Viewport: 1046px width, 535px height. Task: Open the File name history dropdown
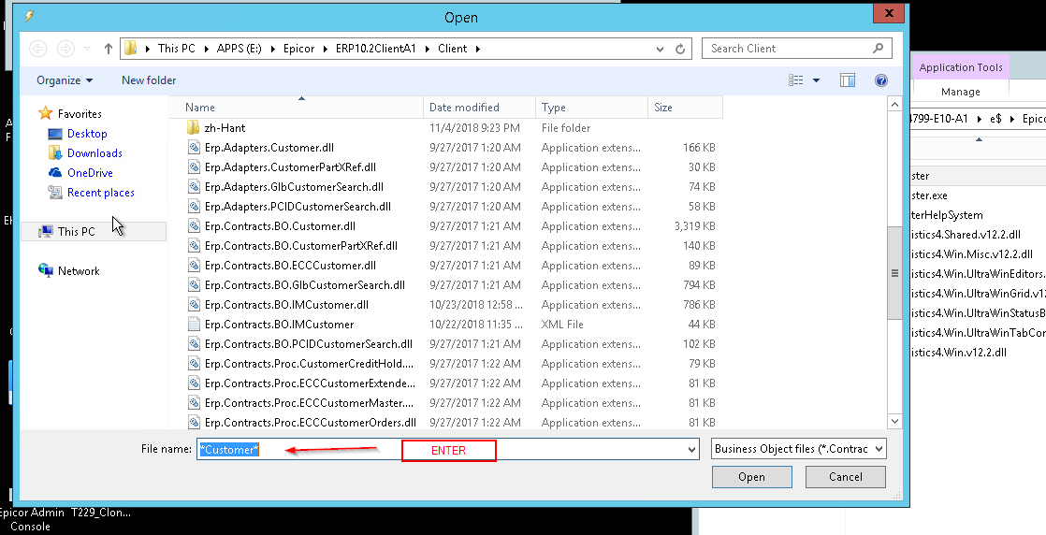[x=691, y=450]
